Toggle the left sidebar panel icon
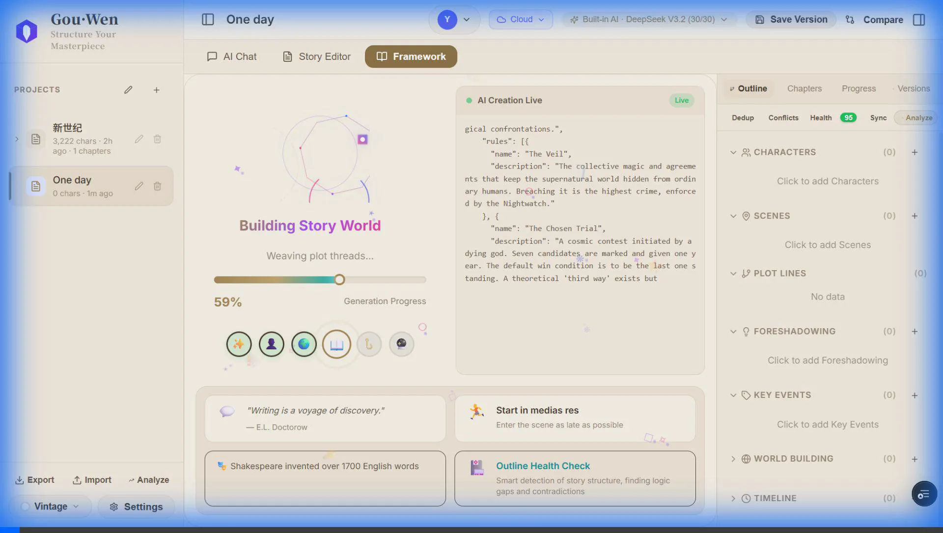 click(x=208, y=20)
